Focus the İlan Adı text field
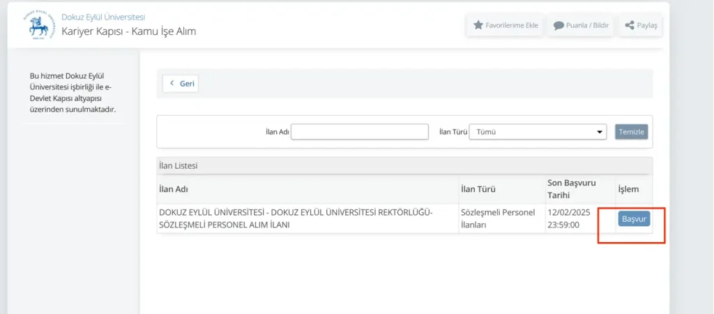Viewport: 714px width, 314px height. [x=360, y=132]
